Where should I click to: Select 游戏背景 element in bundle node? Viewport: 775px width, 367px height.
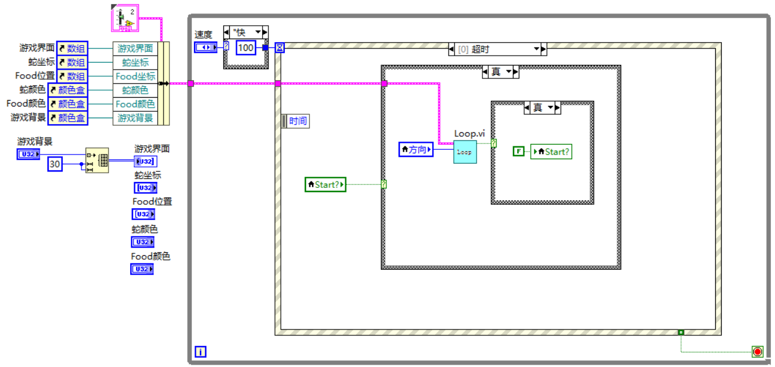pos(135,118)
